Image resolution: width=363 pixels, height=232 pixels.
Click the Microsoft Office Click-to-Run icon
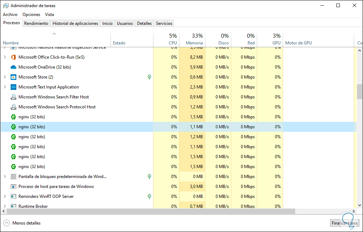click(x=13, y=57)
